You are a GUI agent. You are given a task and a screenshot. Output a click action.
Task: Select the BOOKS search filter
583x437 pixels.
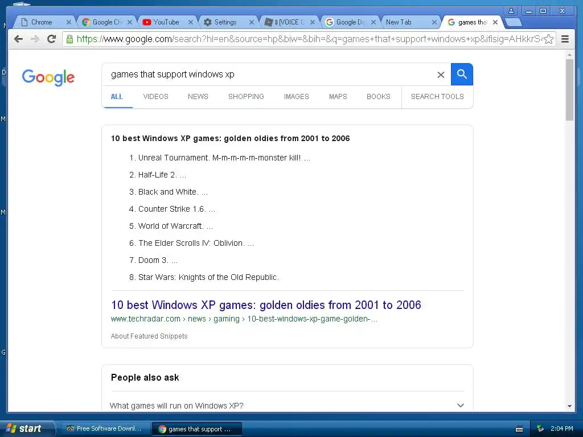point(379,97)
